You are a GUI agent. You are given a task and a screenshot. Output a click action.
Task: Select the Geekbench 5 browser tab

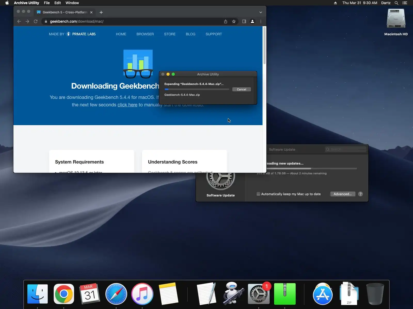point(65,12)
